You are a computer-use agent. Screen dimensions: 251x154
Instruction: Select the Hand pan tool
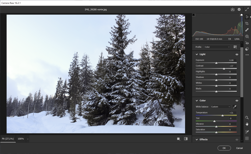click(247, 124)
